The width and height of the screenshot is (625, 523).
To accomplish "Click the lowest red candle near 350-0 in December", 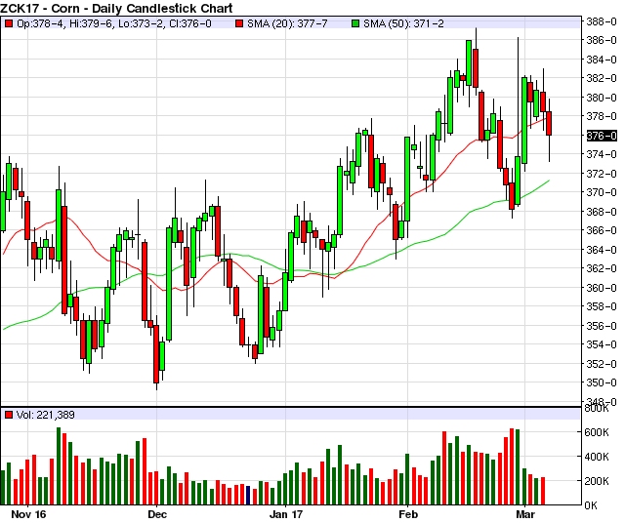I will tap(156, 354).
